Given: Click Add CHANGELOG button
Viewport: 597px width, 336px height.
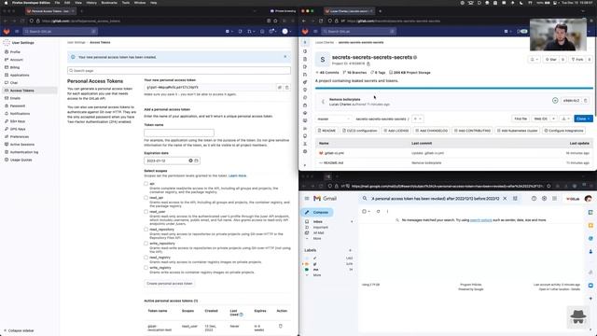Looking at the screenshot, I should (431, 131).
